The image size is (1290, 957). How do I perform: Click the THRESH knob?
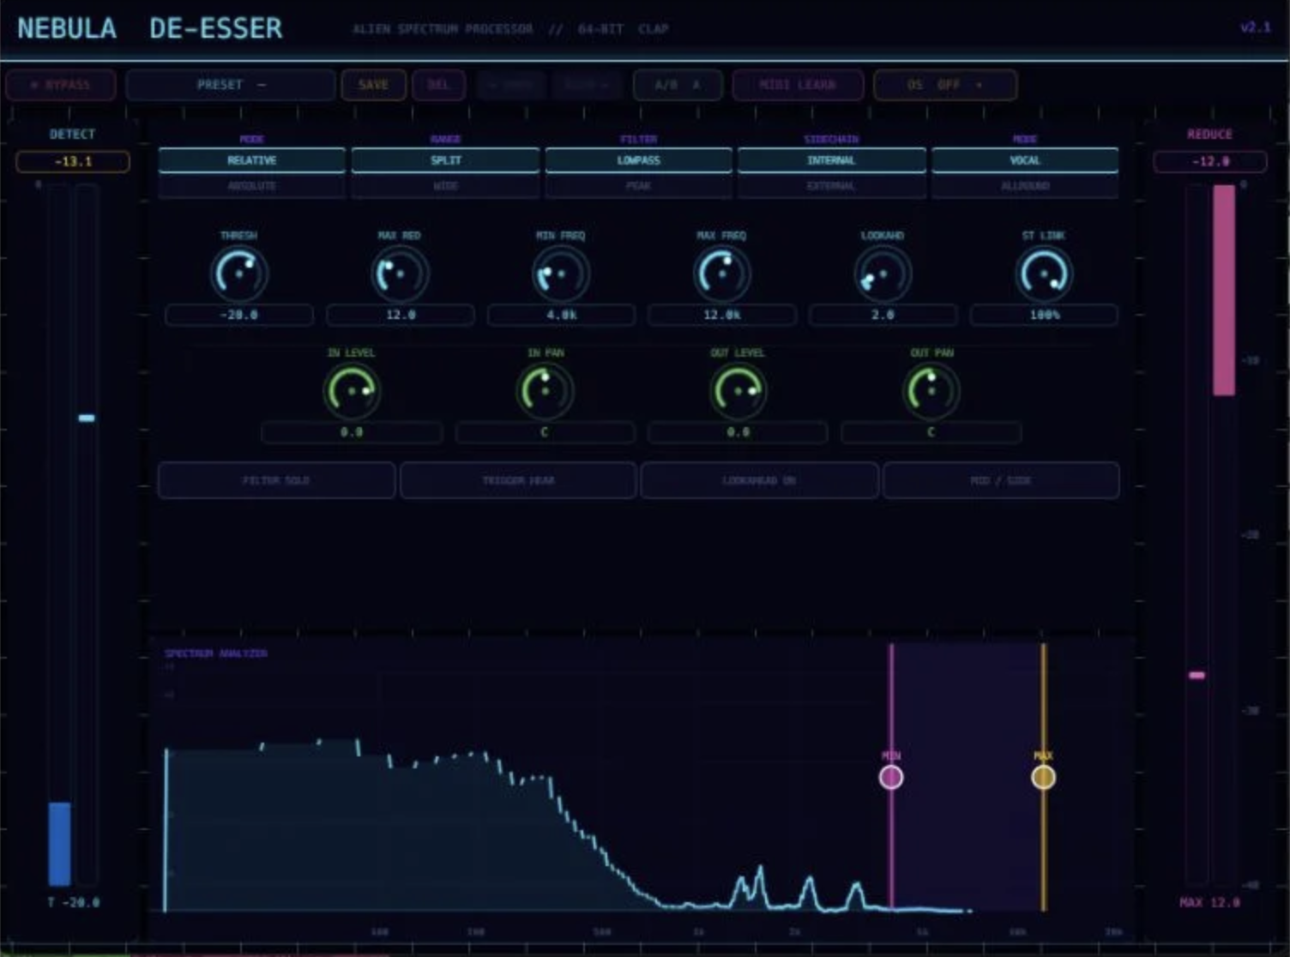click(239, 274)
